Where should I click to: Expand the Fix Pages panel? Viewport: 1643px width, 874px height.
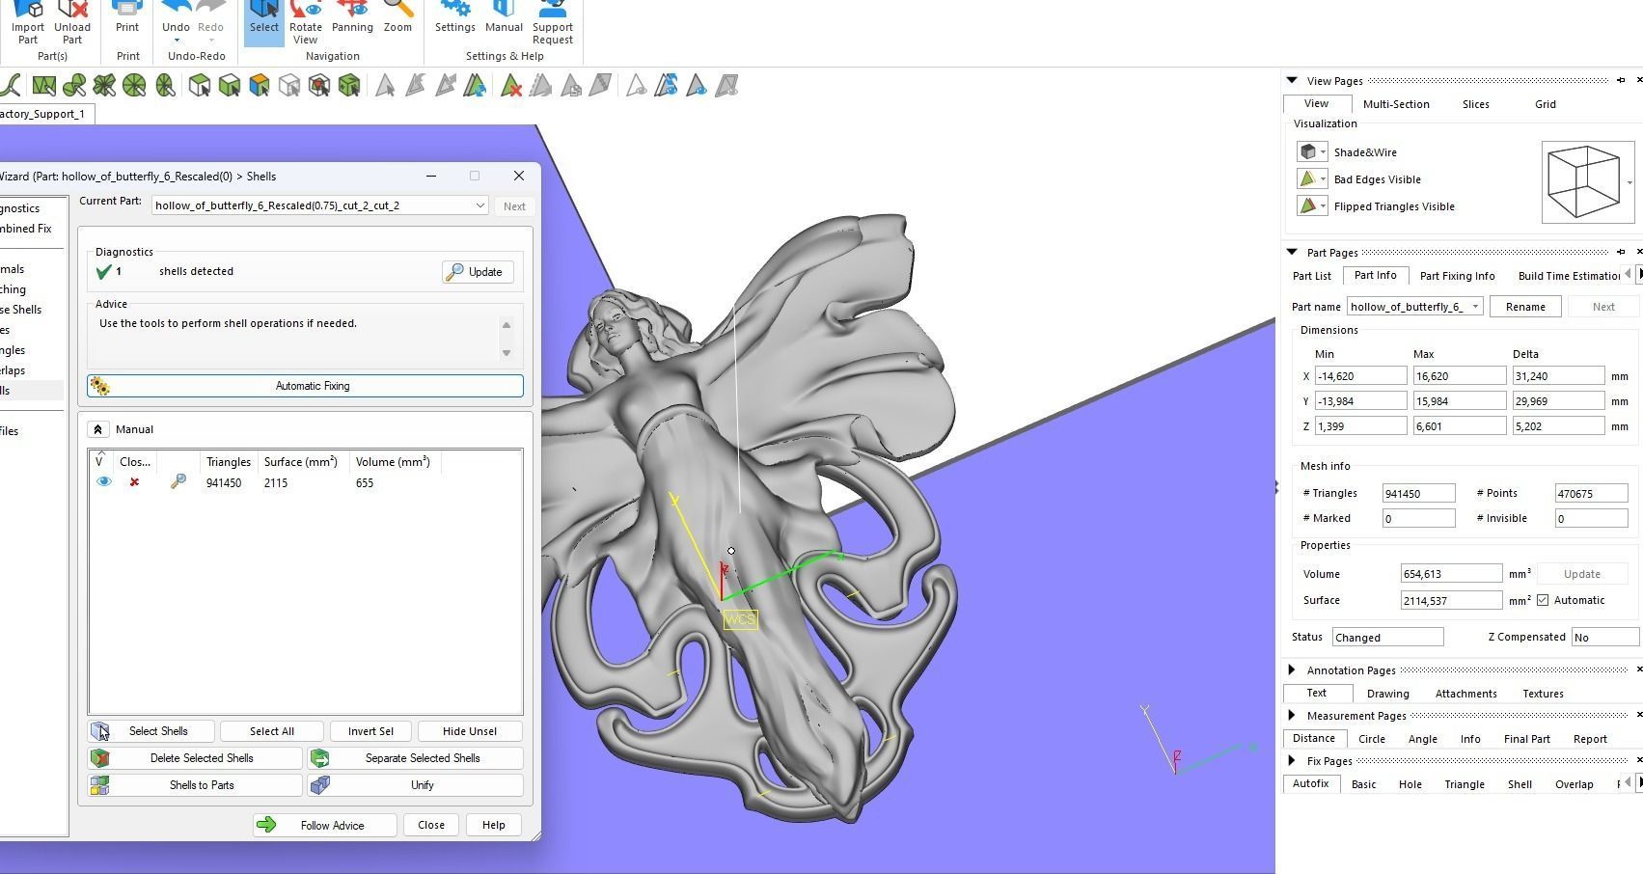(1291, 760)
